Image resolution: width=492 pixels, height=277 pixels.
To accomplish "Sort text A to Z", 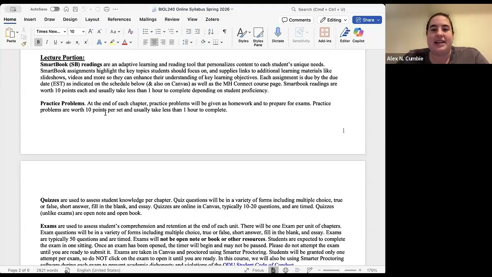I will [x=211, y=32].
